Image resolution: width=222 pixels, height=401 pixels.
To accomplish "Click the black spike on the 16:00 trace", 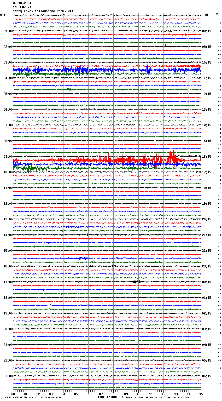I will click(x=113, y=266).
